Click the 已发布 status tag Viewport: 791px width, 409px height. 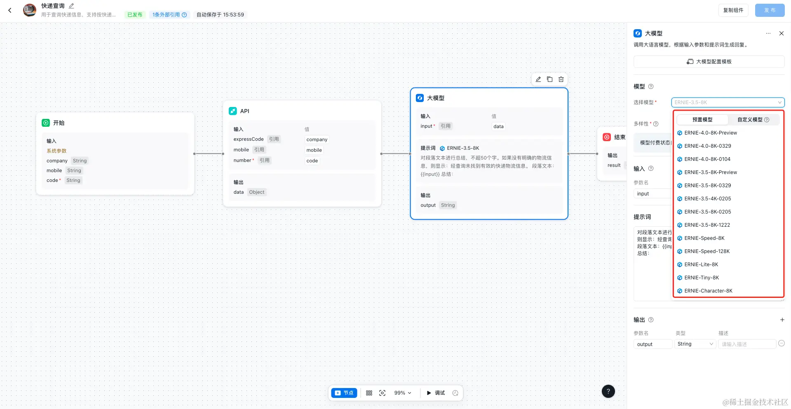(x=135, y=15)
